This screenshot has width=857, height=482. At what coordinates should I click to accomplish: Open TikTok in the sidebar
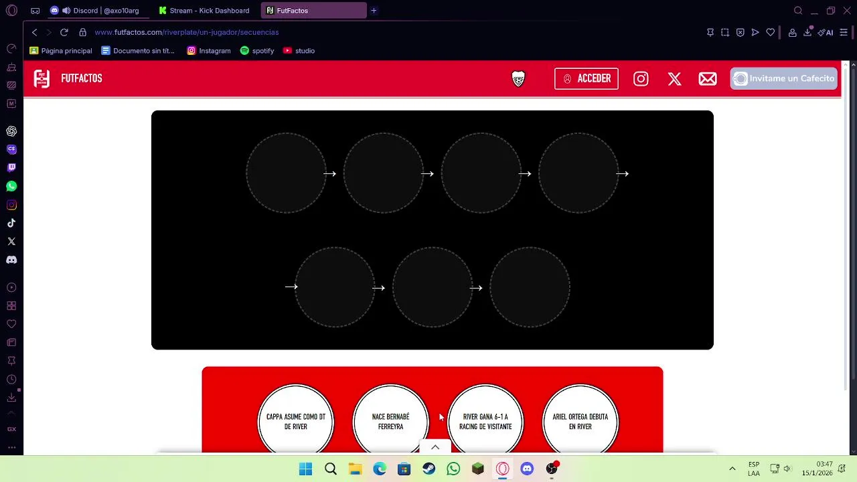pos(11,223)
